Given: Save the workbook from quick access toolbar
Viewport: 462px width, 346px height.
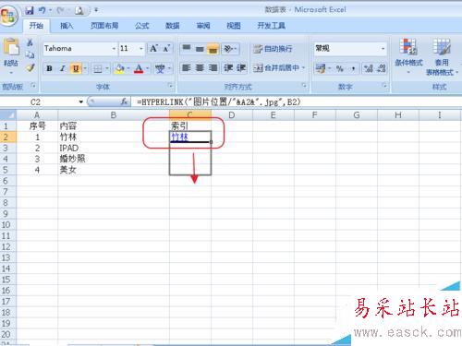Looking at the screenshot, I should pyautogui.click(x=30, y=10).
